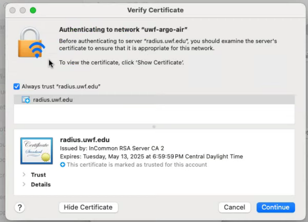Expand the Trust section
Viewport: 308px width, 222px height.
24,174
